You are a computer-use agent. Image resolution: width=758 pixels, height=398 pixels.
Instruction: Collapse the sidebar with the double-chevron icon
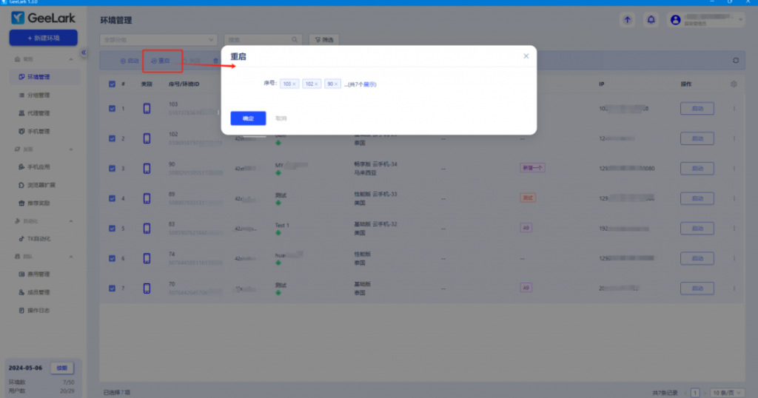(84, 53)
